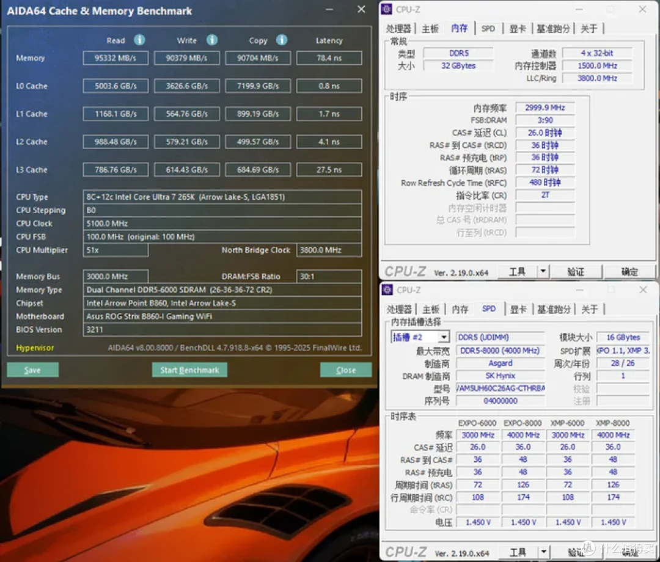Click the 工具 button in lower CPU-Z

[518, 552]
